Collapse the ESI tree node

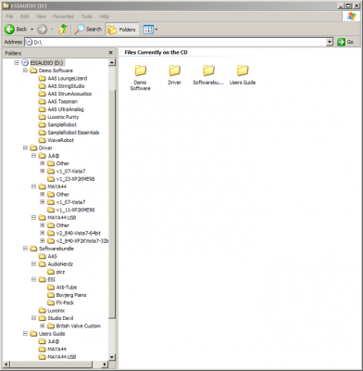[33, 279]
